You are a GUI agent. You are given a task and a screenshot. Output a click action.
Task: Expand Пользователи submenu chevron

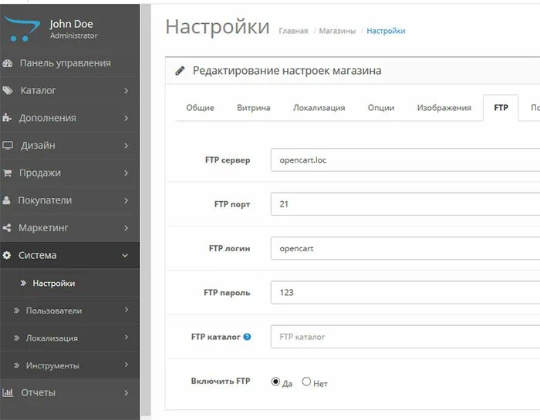[126, 310]
